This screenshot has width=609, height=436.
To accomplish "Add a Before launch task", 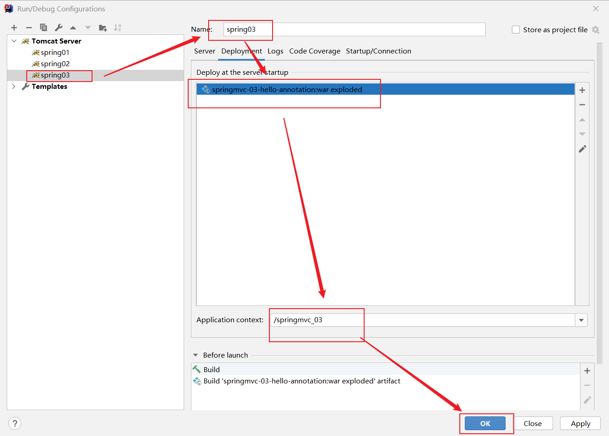I will pos(587,371).
